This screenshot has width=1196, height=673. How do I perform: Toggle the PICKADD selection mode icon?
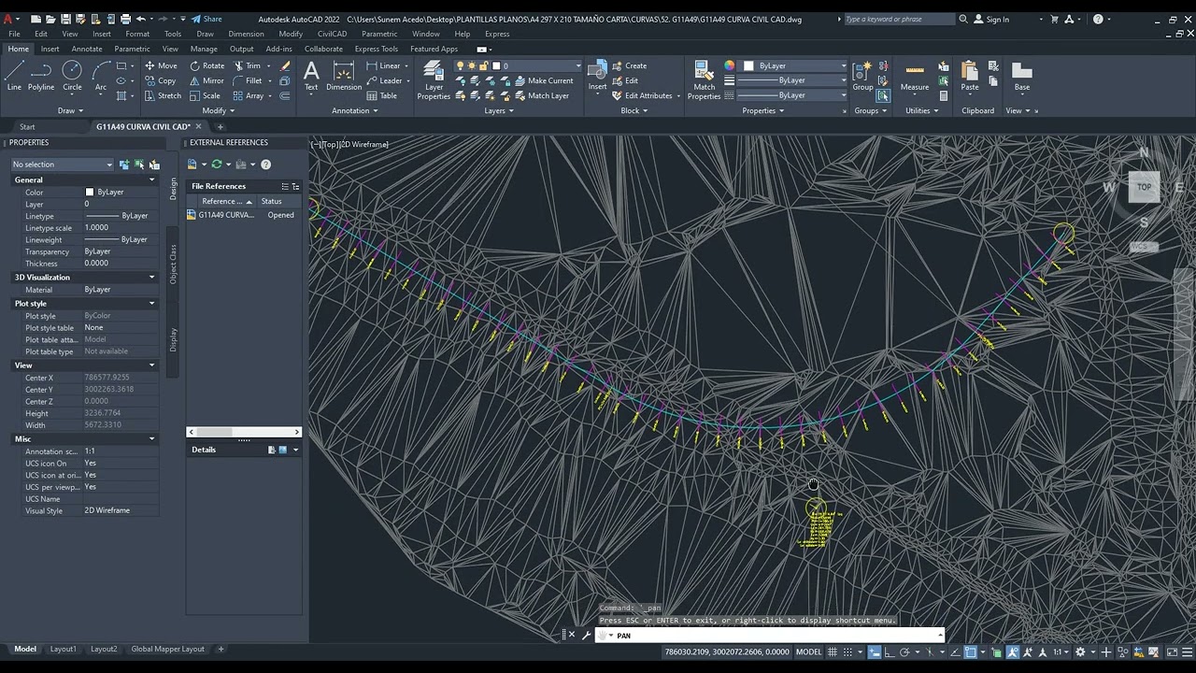124,165
